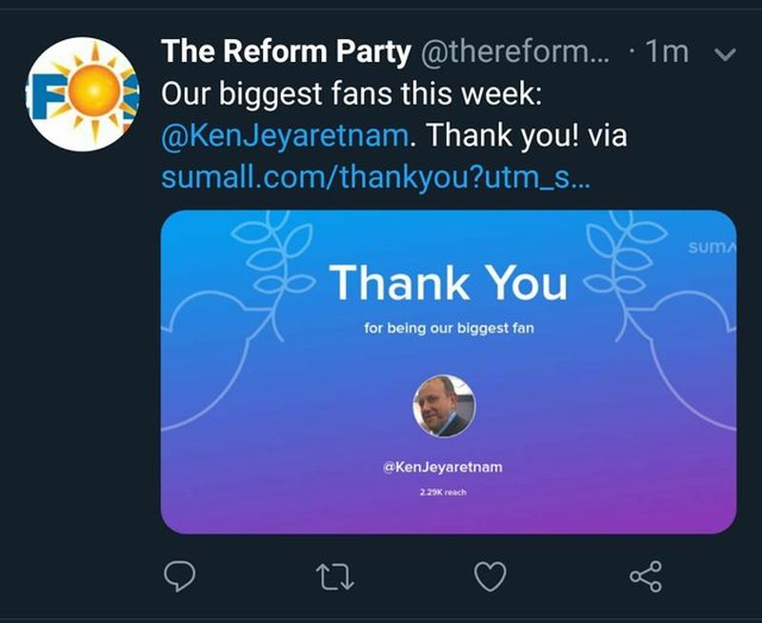Screen dimensions: 762x623
Task: Like the tweet with the heart icon
Action: point(490,576)
